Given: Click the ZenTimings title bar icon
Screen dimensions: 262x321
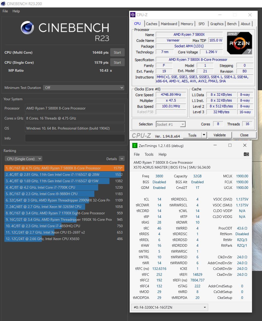Looking at the screenshot, I should 135,146.
